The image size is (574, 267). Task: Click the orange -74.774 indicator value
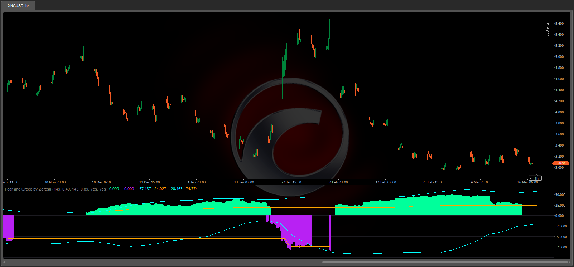(191, 189)
